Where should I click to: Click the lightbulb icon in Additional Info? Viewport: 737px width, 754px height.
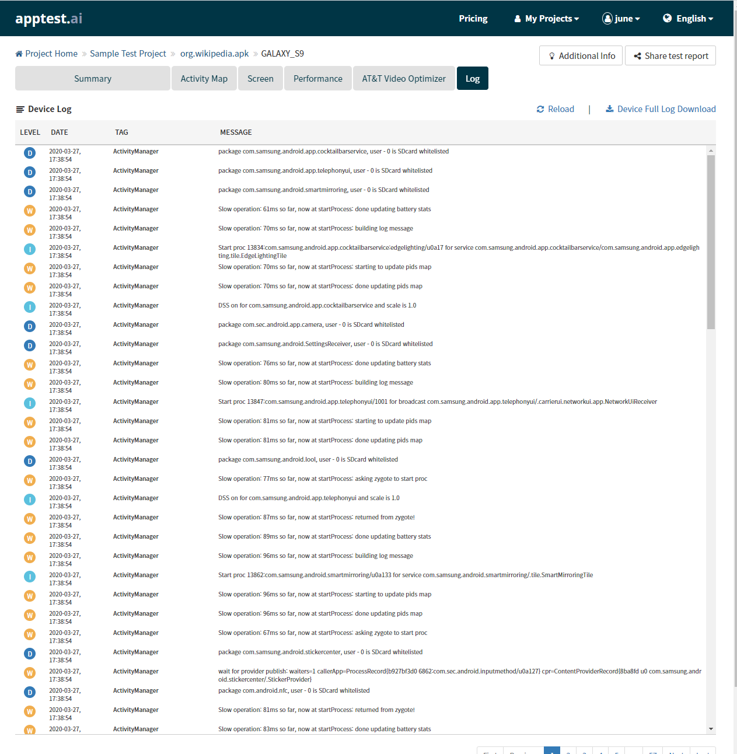tap(552, 56)
